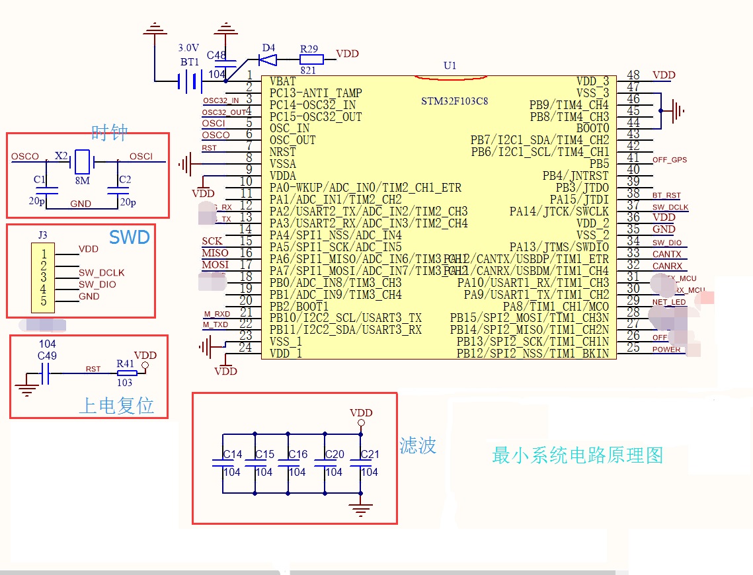Click the blue SWD section title
The width and height of the screenshot is (753, 575).
point(130,237)
